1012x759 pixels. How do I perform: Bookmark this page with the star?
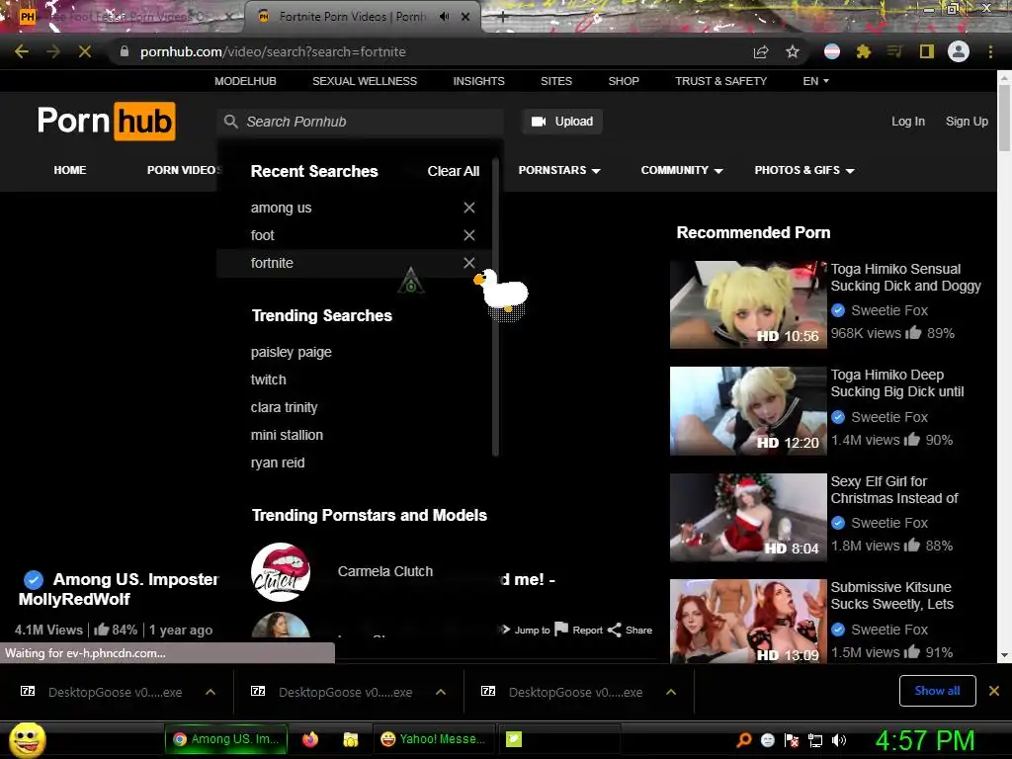click(x=793, y=51)
